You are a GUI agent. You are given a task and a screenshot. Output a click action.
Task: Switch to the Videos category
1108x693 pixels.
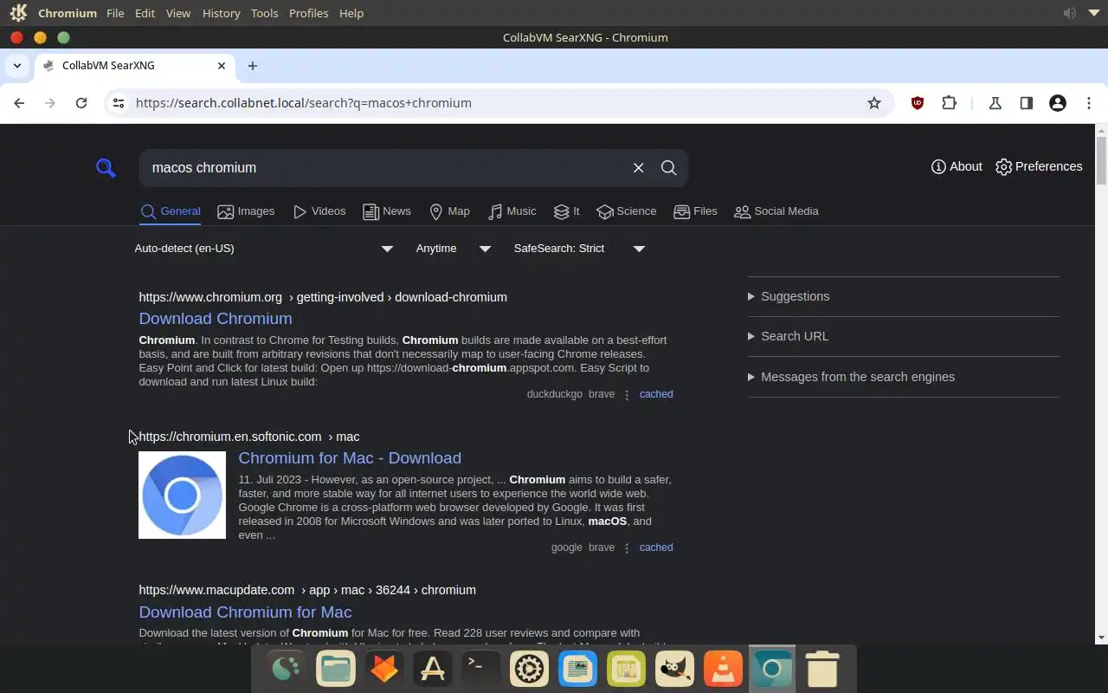319,211
